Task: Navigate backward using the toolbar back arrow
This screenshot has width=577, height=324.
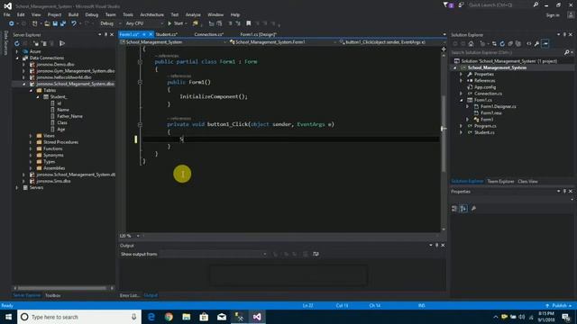Action: pos(12,23)
